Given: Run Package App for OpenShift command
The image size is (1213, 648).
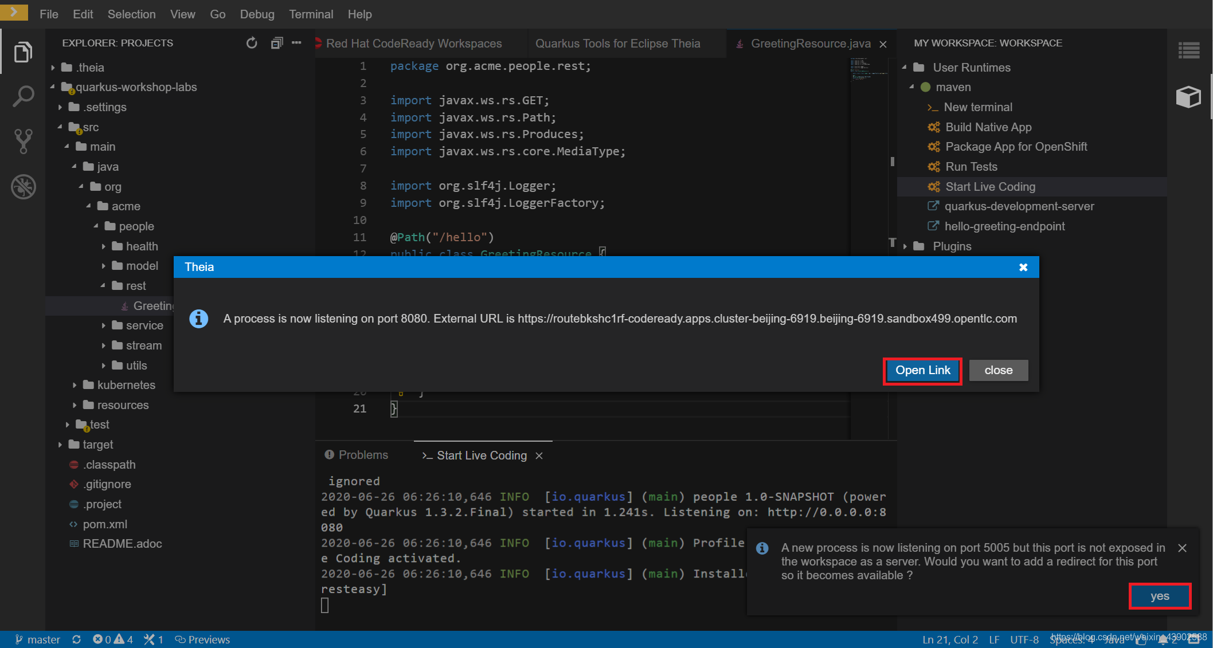Looking at the screenshot, I should pyautogui.click(x=1016, y=147).
